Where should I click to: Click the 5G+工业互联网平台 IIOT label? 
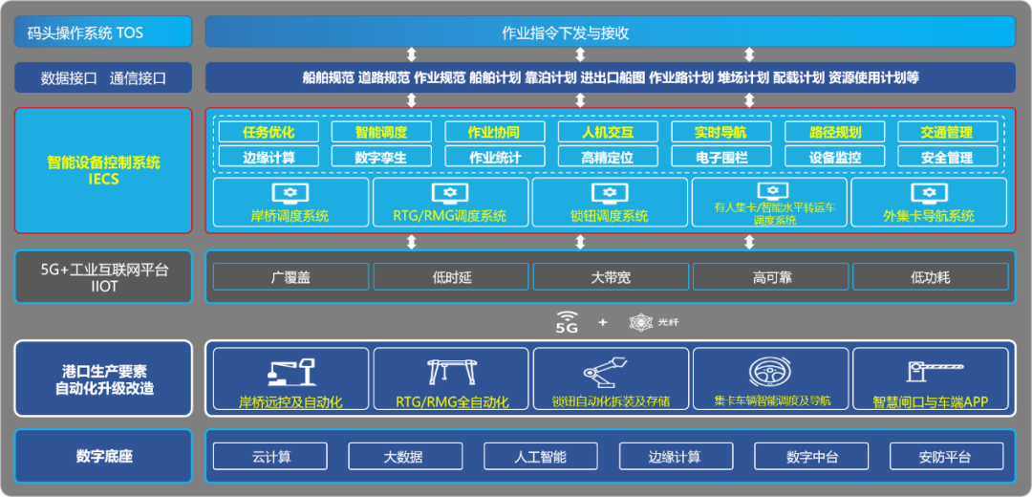point(103,277)
